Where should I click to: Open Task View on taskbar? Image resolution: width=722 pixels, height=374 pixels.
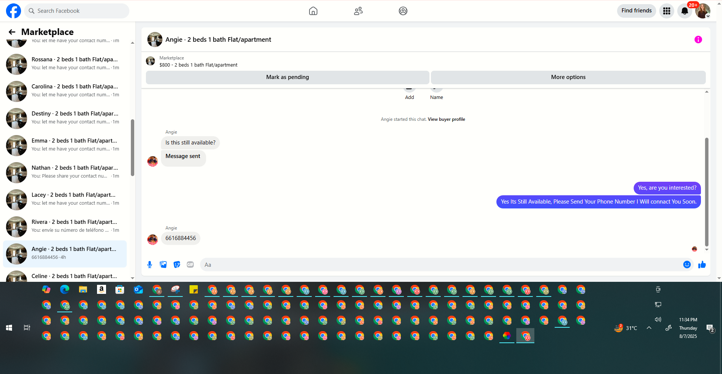(x=27, y=328)
